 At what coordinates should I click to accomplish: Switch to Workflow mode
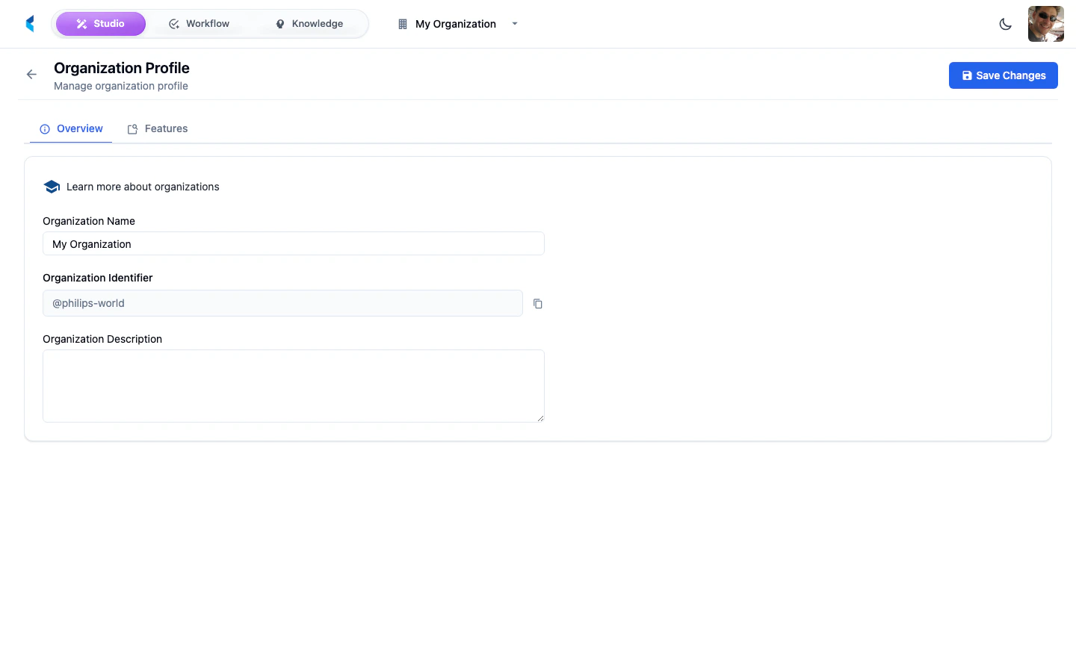pyautogui.click(x=199, y=23)
